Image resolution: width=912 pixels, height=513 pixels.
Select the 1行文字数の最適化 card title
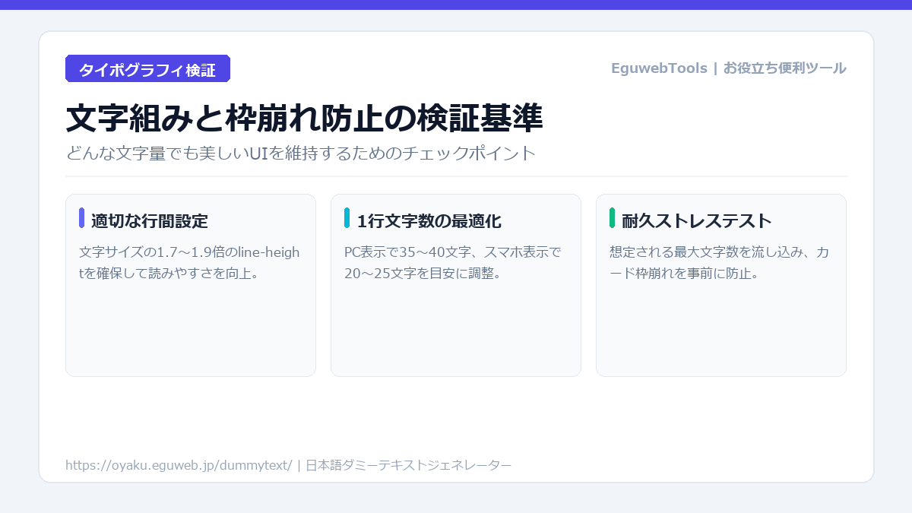429,221
